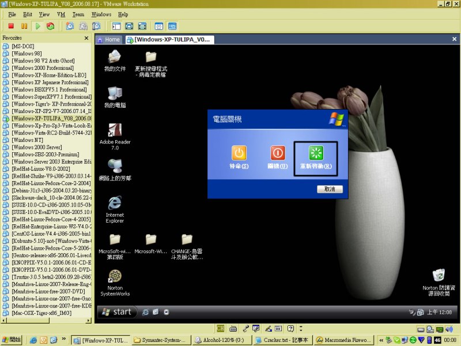Switch to the Home tab
The width and height of the screenshot is (461, 346).
(109, 40)
